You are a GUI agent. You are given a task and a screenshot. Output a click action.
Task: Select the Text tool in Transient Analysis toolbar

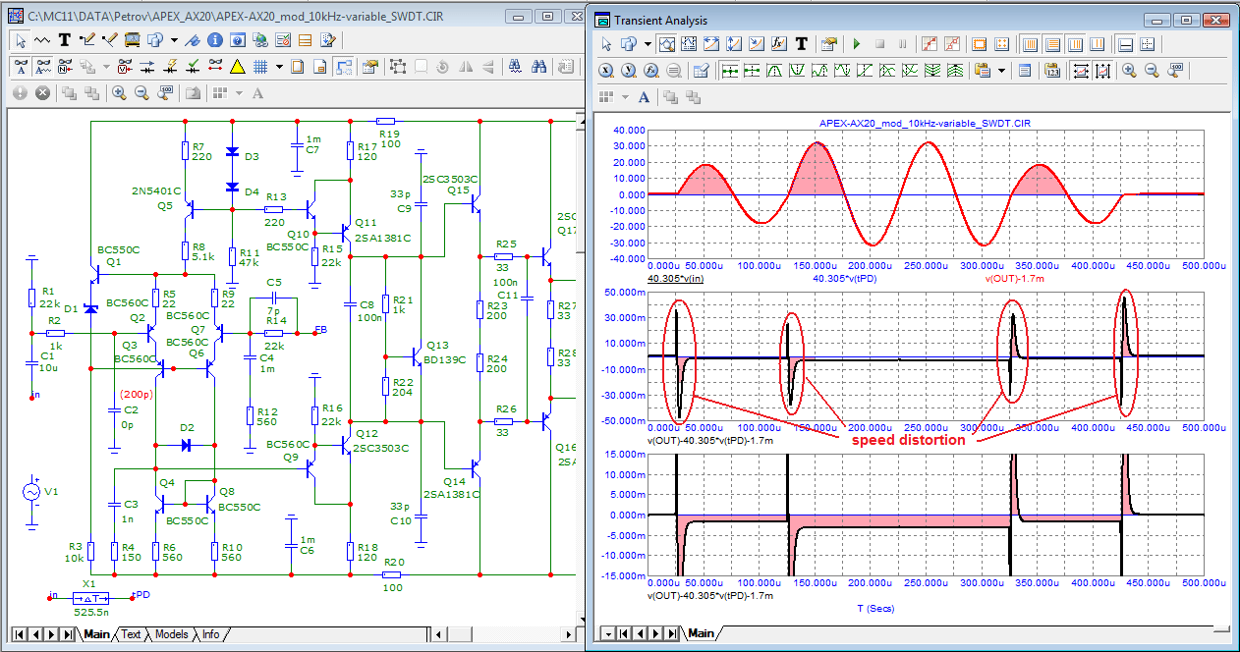802,44
